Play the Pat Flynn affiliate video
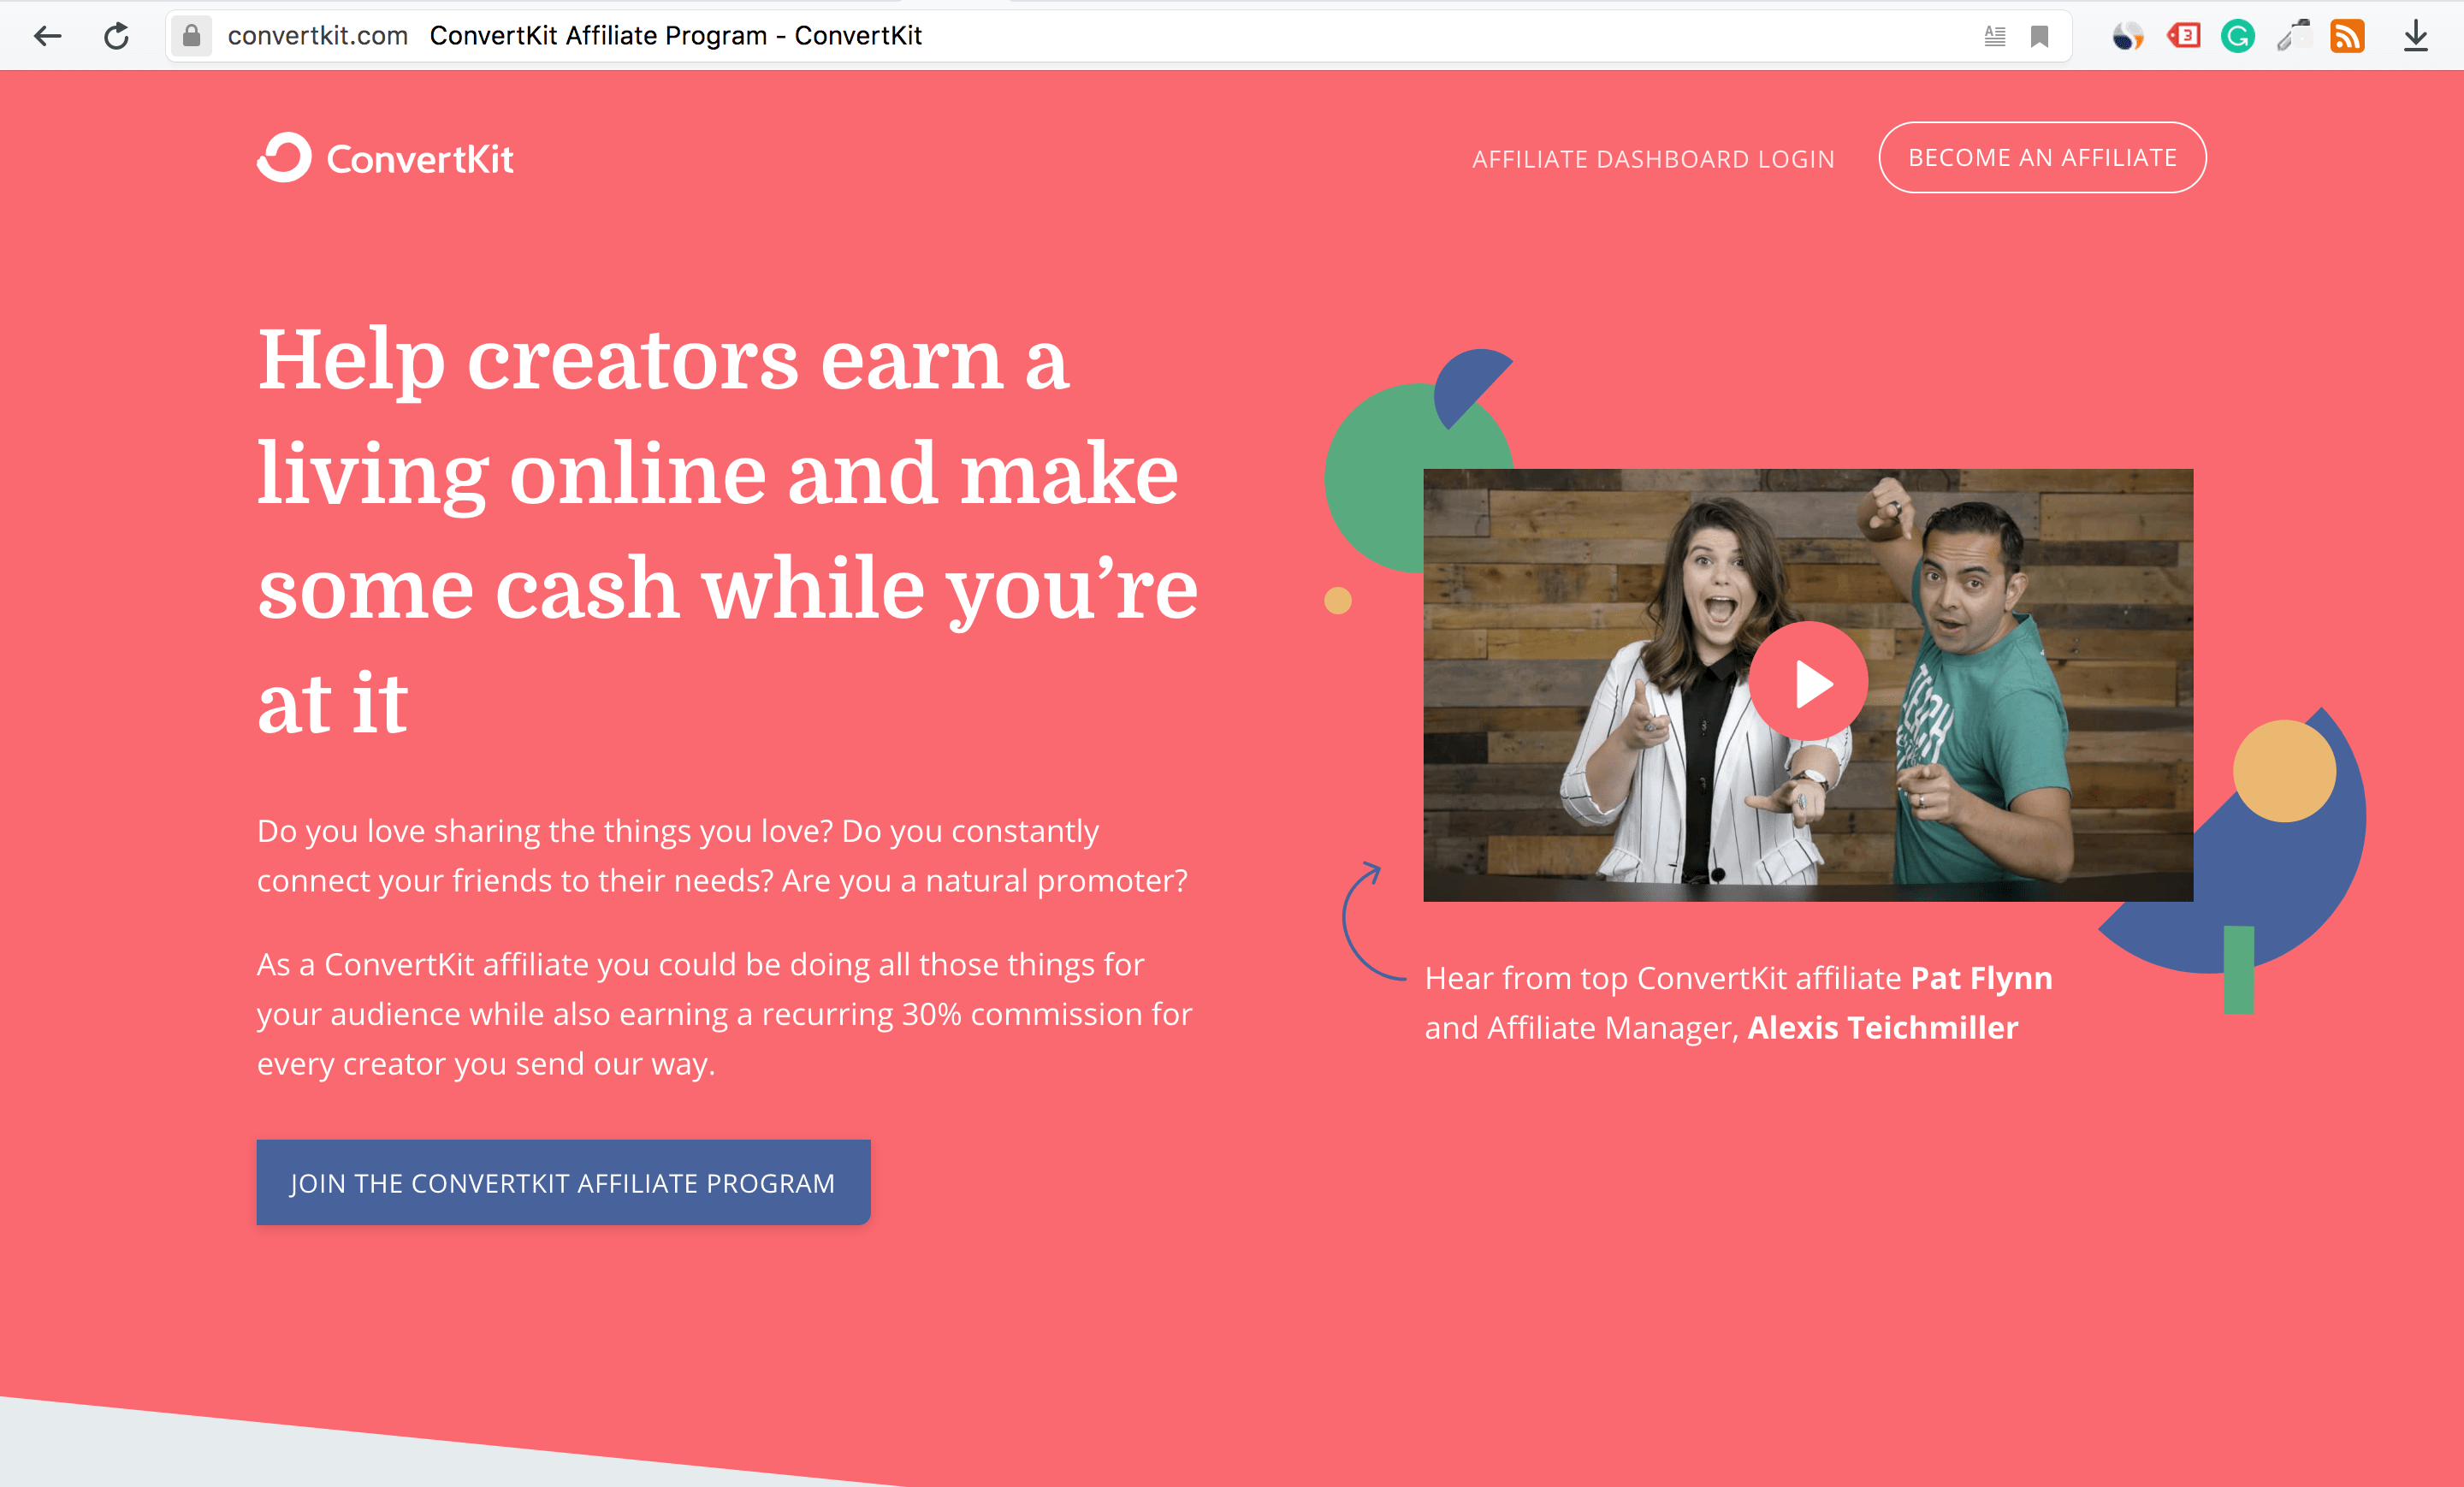Image resolution: width=2464 pixels, height=1487 pixels. [x=1808, y=681]
